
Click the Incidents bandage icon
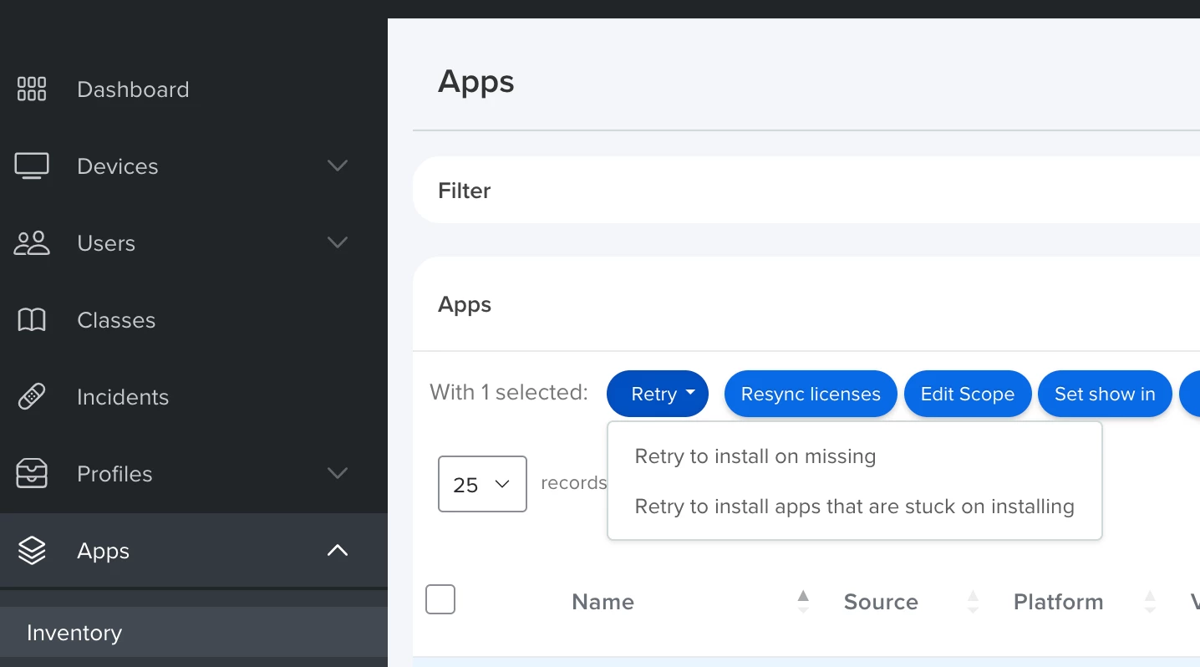point(32,396)
